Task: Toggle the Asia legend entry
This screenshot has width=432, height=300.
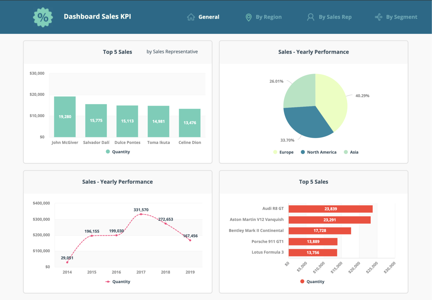Action: [x=352, y=152]
